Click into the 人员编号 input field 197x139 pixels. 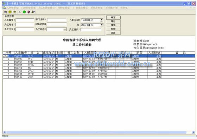pos(25,20)
